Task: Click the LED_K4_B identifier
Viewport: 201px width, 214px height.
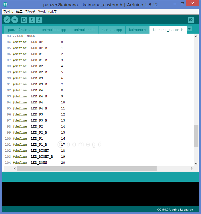Action: tap(39, 96)
